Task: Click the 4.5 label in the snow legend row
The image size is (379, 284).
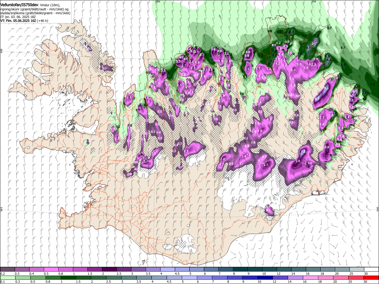Action: pos(177,274)
